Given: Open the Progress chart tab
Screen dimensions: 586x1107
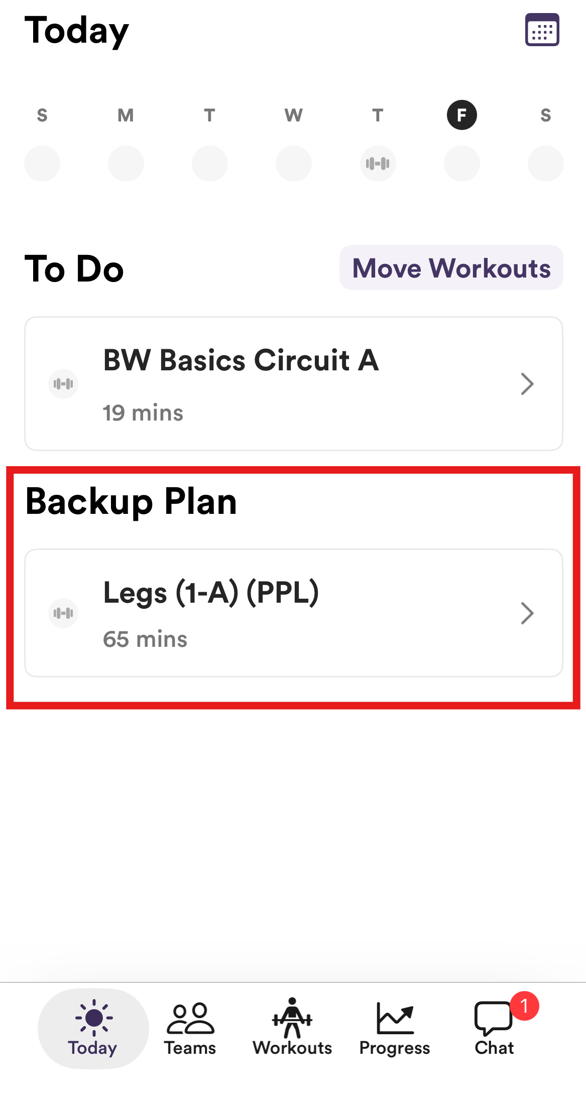Looking at the screenshot, I should (395, 1028).
